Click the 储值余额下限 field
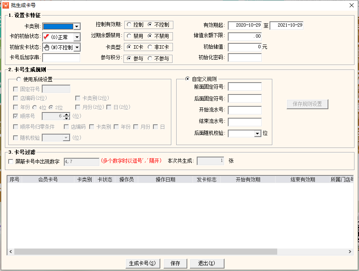Viewport: 359px width, 271px height. [245, 36]
